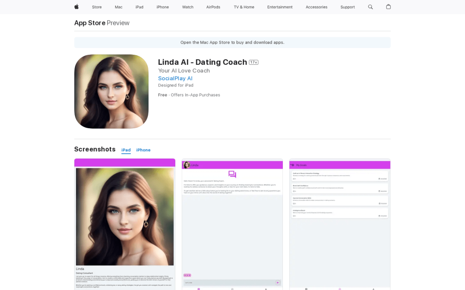Click the 'Preview' text beside App Store
This screenshot has width=465, height=290.
pos(118,23)
